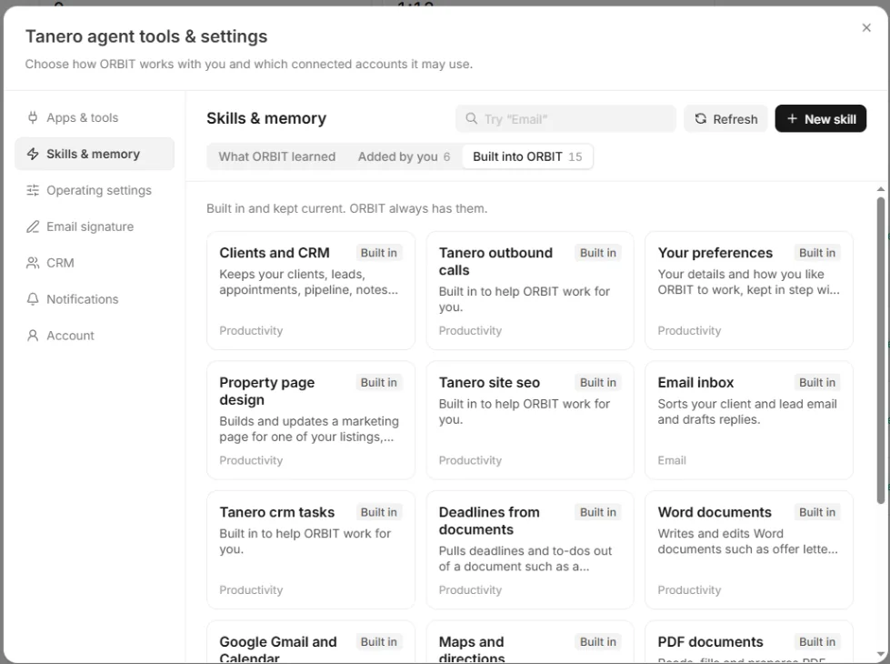Click the Email category label on Email inbox
Viewport: 890px width, 664px height.
672,460
